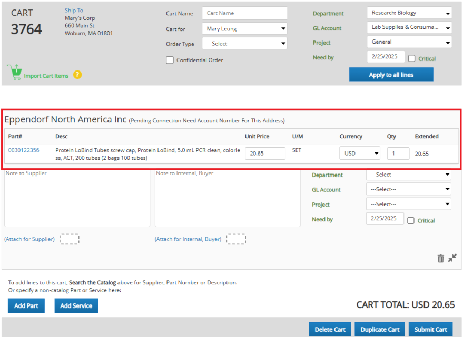Expand the General Project dropdown
This screenshot has width=463, height=337.
pos(409,42)
